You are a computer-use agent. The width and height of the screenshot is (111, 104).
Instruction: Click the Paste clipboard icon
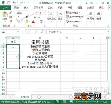pos(5,15)
